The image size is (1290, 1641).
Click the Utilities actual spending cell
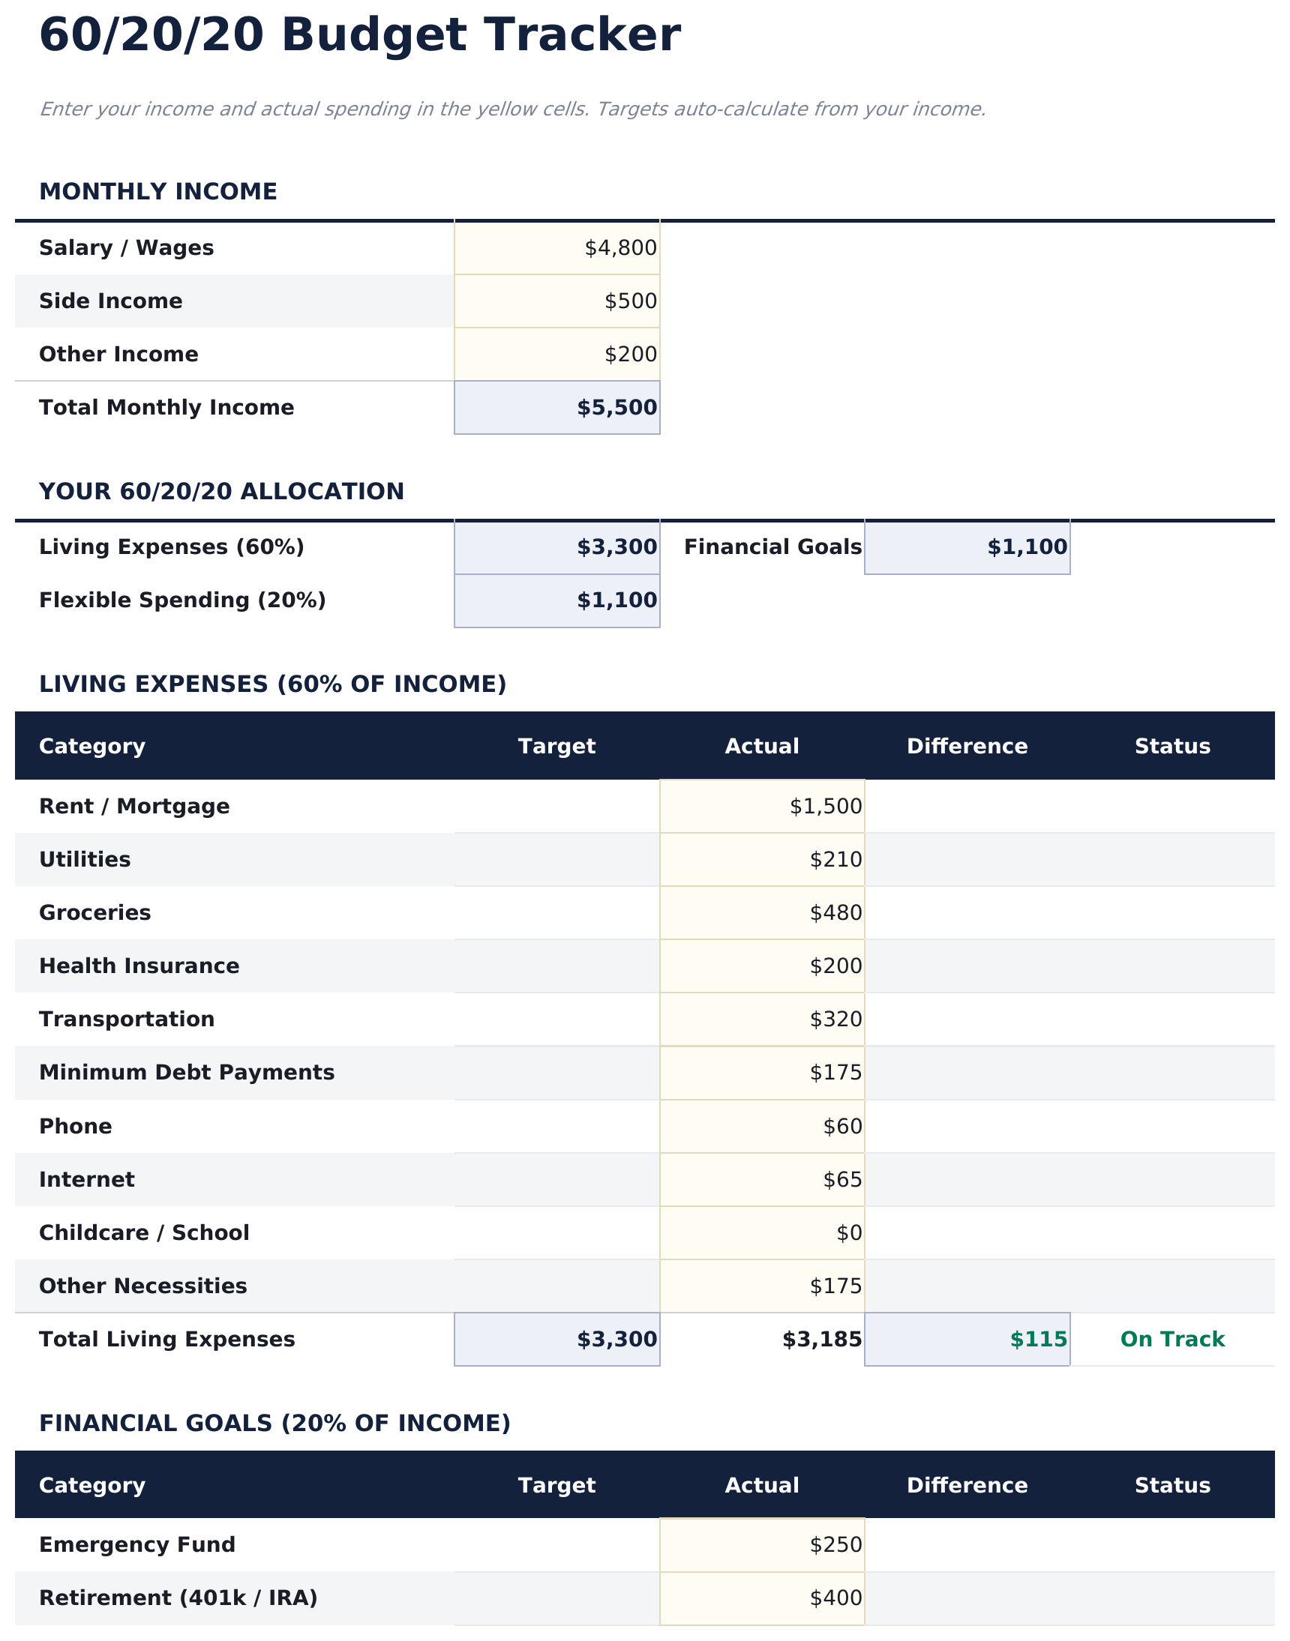click(761, 859)
